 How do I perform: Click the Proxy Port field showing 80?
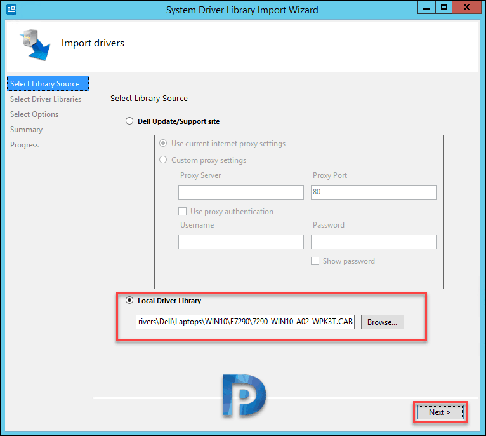click(374, 192)
